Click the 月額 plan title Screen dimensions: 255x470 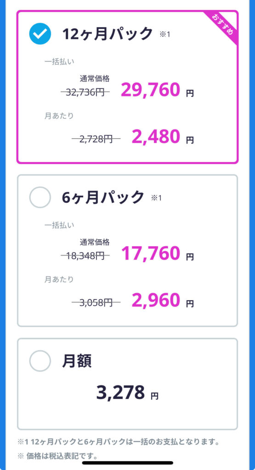pos(77,361)
